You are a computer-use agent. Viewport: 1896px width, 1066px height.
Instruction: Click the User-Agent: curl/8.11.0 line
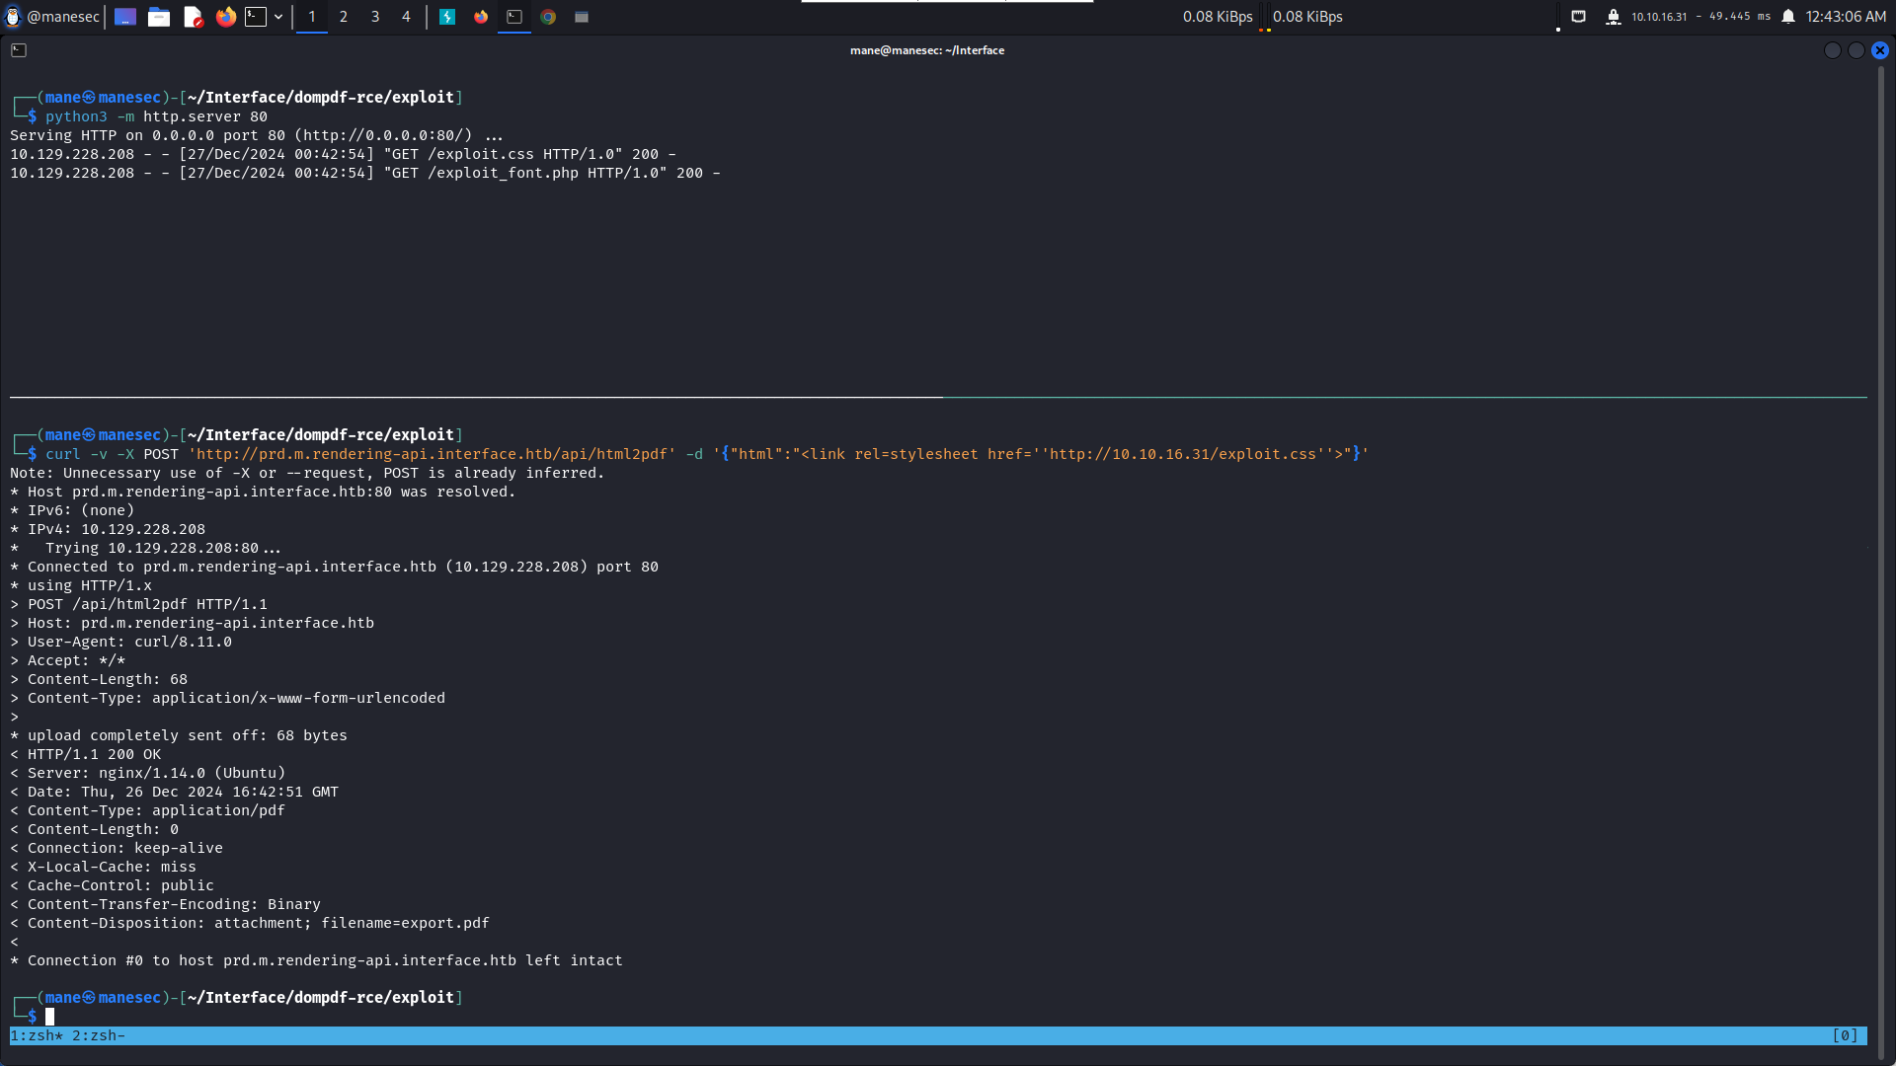(120, 642)
